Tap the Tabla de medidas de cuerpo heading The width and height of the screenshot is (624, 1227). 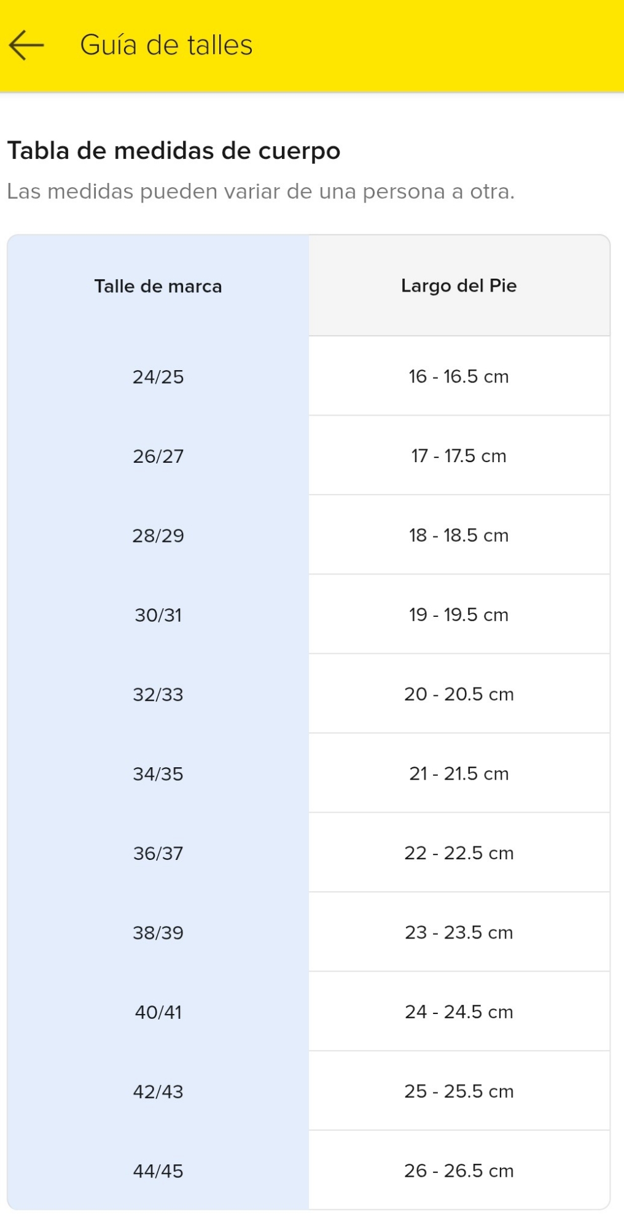click(x=174, y=151)
